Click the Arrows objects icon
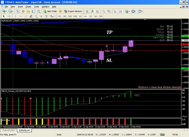This screenshot has width=189, height=137. (52, 16)
